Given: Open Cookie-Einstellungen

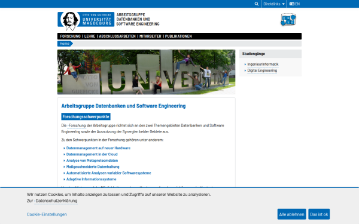Looking at the screenshot, I should click(x=47, y=214).
